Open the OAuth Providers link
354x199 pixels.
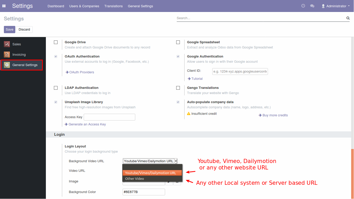(x=81, y=72)
